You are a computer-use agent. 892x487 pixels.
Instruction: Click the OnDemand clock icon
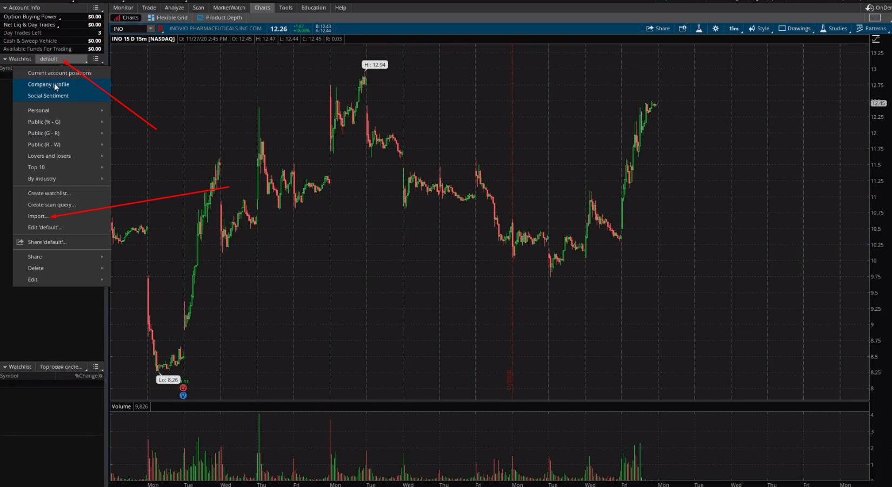(x=870, y=8)
